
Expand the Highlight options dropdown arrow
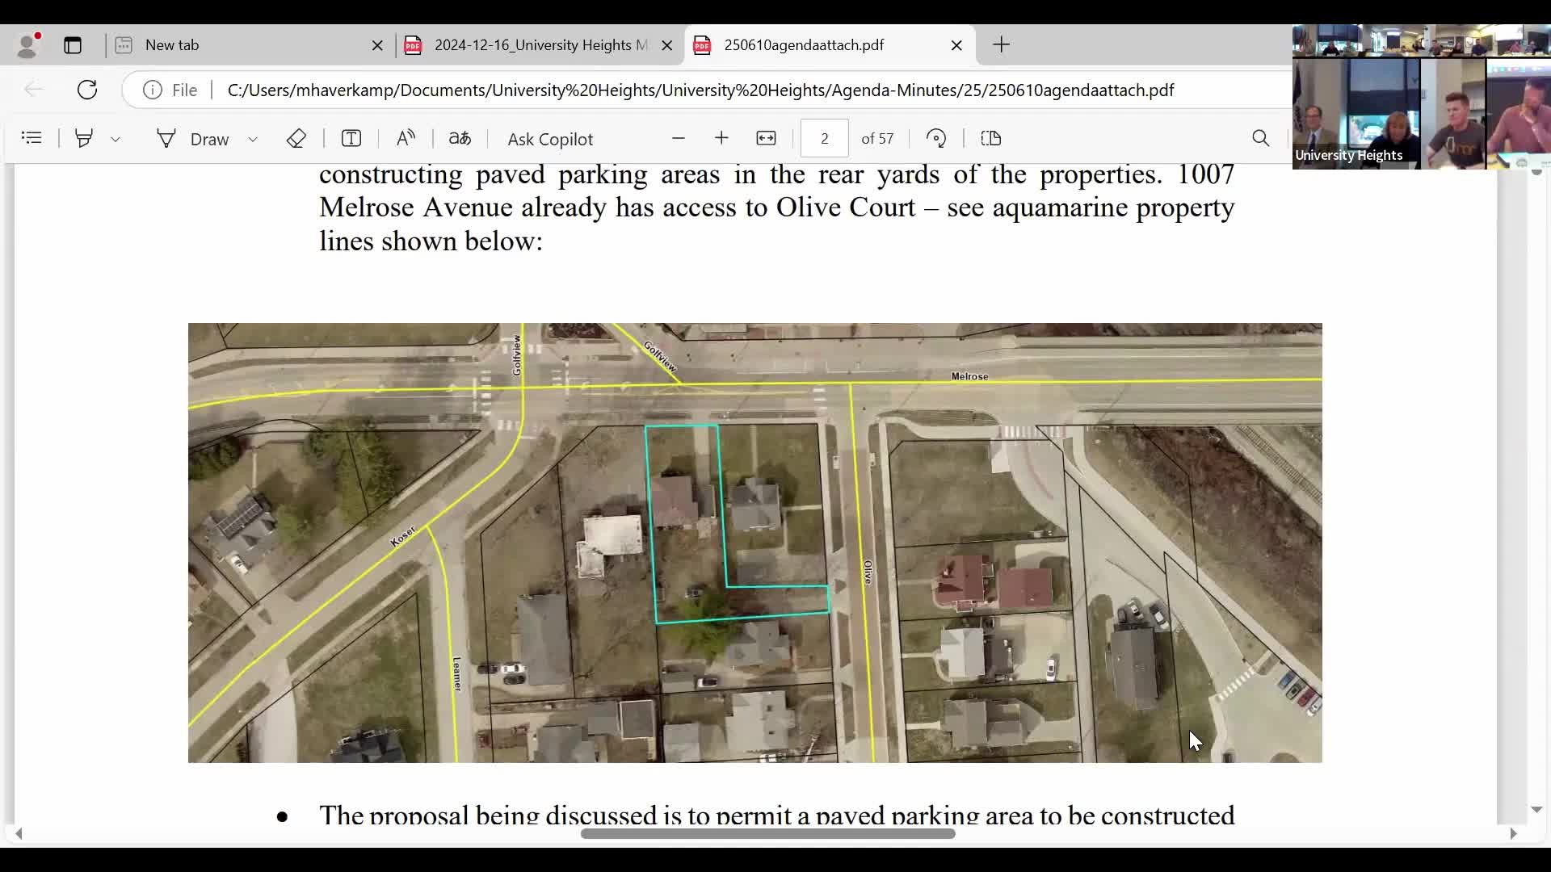[116, 139]
